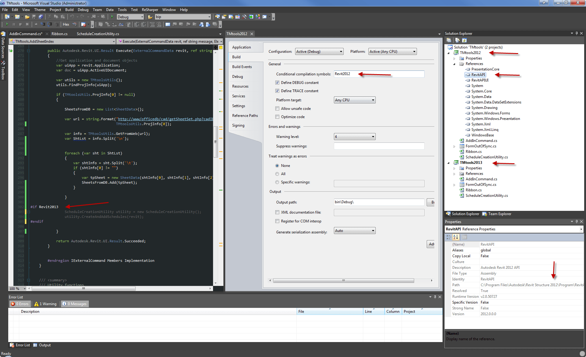The width and height of the screenshot is (586, 357).
Task: Click the Warning triangle filter icon
Action: pos(36,304)
